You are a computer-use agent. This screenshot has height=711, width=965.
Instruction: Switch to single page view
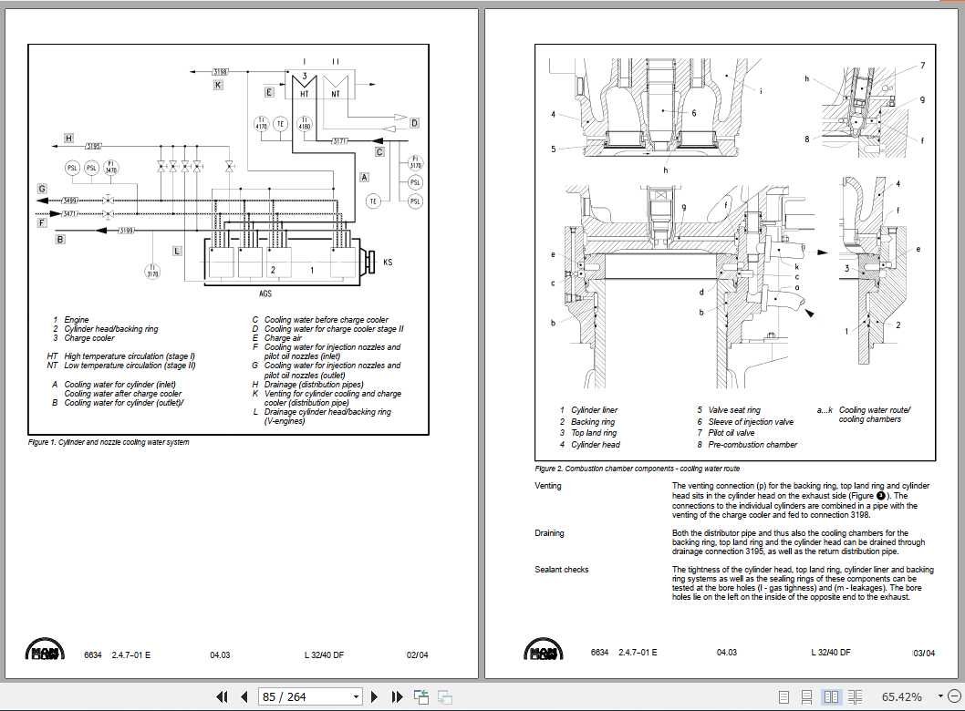[x=783, y=696]
